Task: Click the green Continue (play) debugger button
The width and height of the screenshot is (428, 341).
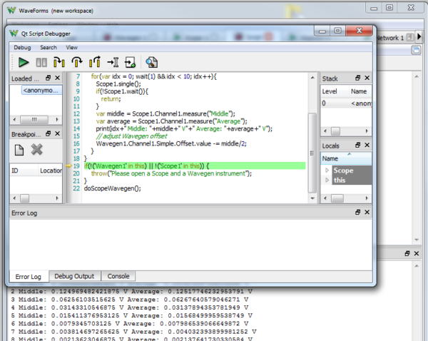Action: [x=24, y=63]
